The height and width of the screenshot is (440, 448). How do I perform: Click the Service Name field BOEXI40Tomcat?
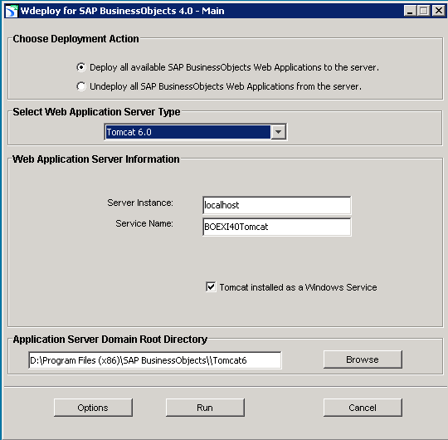coord(276,227)
